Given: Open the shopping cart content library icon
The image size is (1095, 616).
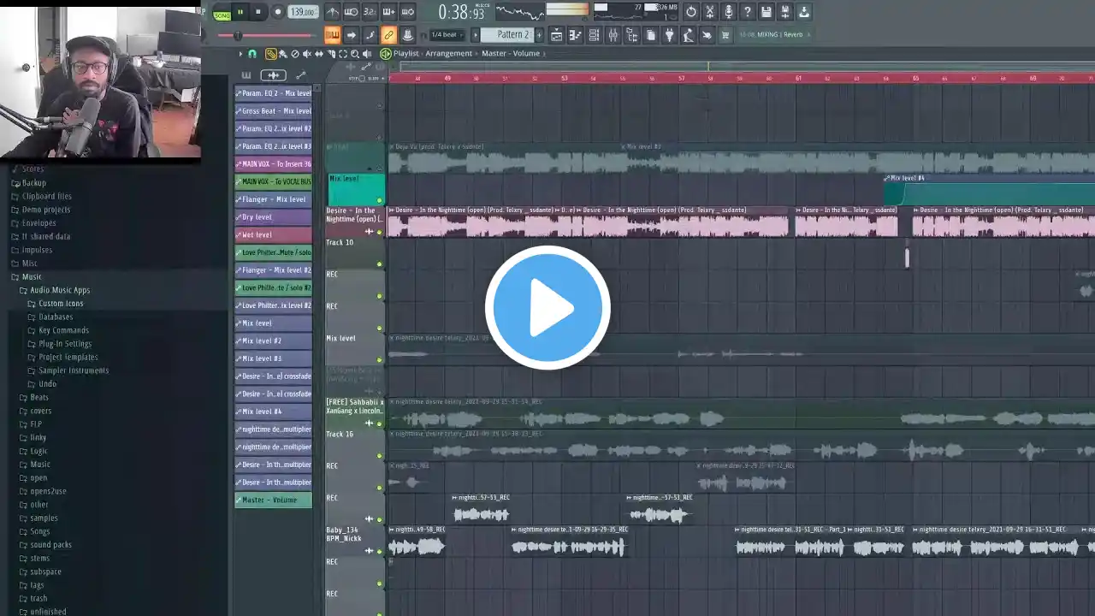Looking at the screenshot, I should click(725, 35).
